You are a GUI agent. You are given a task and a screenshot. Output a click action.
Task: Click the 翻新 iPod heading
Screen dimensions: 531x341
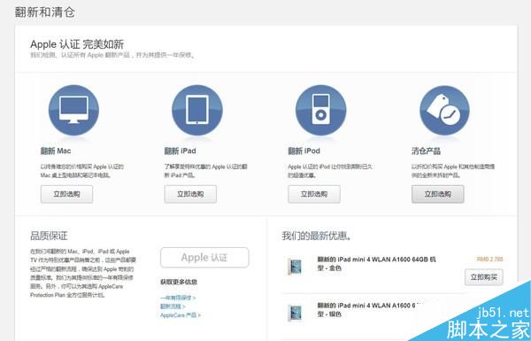[x=304, y=151]
